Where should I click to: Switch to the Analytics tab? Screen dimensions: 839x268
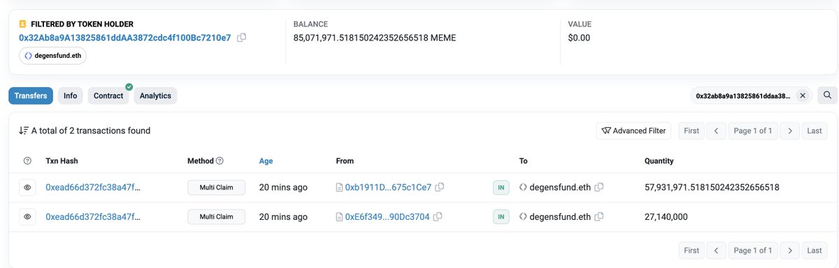point(155,96)
